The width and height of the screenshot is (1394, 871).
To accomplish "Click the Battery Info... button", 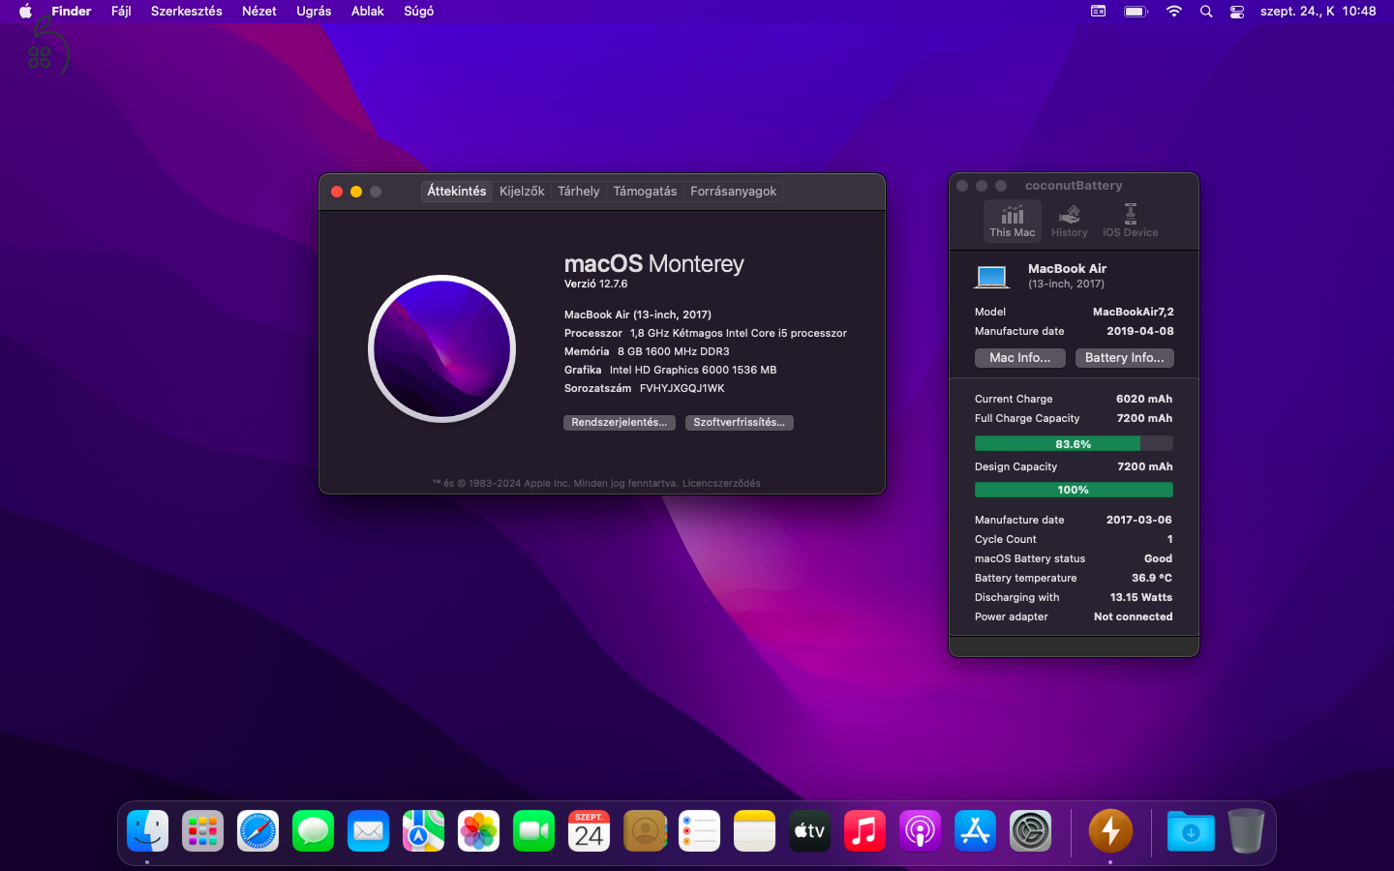I will [1125, 358].
